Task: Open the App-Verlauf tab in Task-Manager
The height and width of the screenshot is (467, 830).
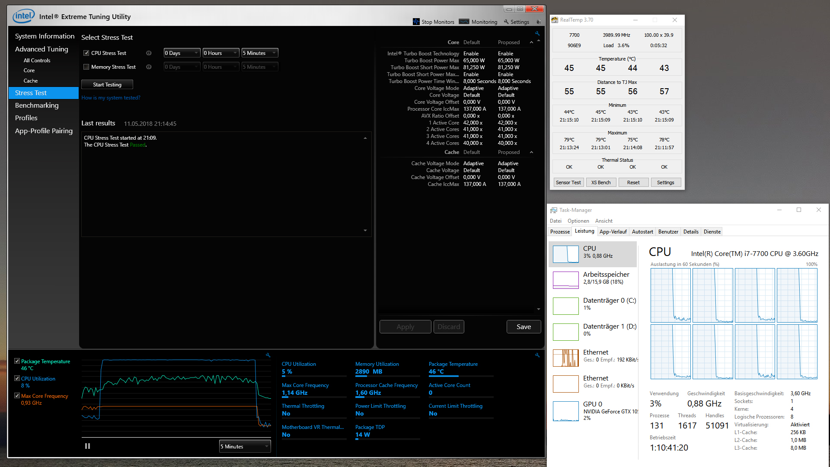Action: [613, 232]
